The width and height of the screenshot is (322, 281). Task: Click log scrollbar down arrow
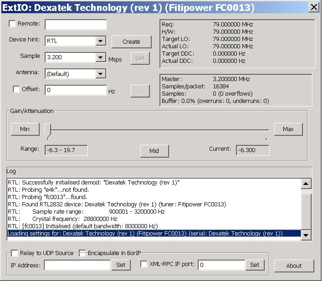[306, 235]
